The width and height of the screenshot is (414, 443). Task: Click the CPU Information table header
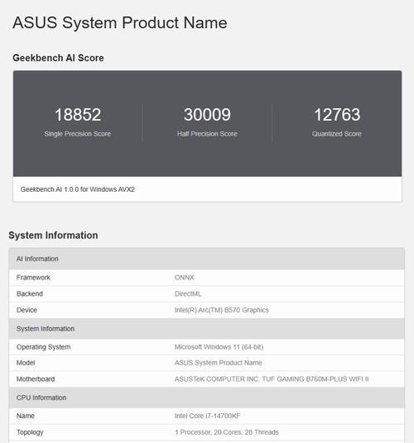pyautogui.click(x=206, y=398)
